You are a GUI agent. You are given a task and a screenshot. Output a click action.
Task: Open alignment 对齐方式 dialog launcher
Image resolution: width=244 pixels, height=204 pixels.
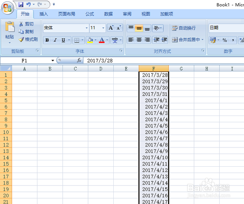(203, 50)
